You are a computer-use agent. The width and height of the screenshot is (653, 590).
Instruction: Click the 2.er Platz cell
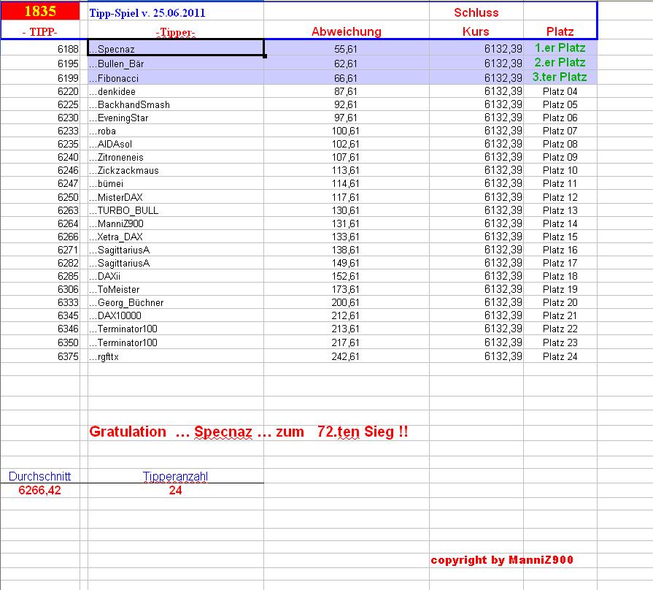(x=560, y=63)
